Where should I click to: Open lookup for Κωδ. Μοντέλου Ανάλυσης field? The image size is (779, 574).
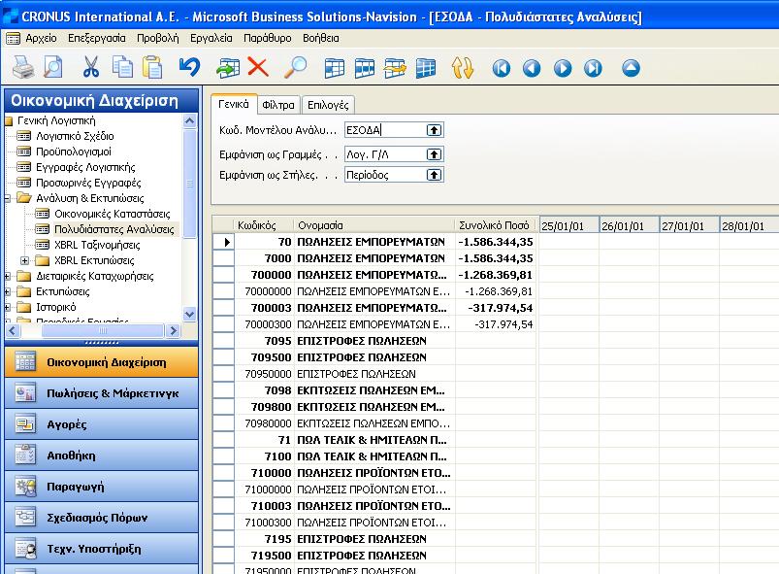434,130
